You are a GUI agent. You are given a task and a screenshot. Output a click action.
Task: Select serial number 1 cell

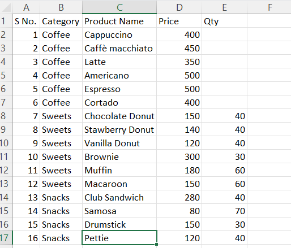coord(26,34)
